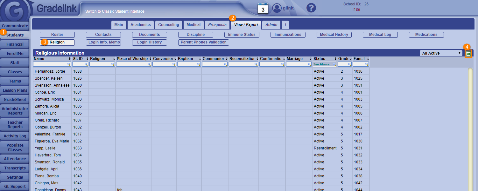Click search icon in Status filter
This screenshot has height=191, width=478.
point(334,64)
